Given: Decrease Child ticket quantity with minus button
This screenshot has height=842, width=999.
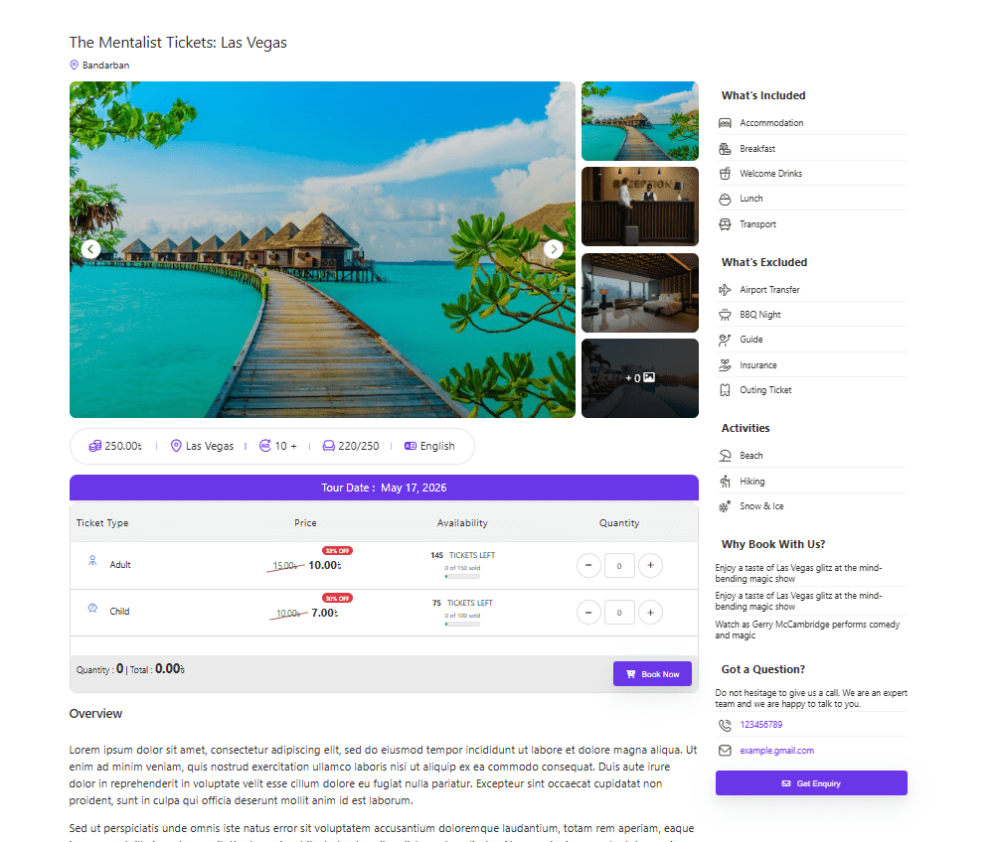Looking at the screenshot, I should pyautogui.click(x=588, y=612).
